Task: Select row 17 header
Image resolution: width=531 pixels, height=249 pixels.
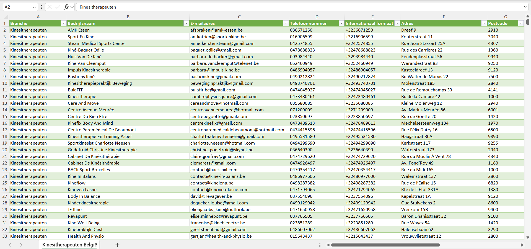Action: (x=5, y=130)
